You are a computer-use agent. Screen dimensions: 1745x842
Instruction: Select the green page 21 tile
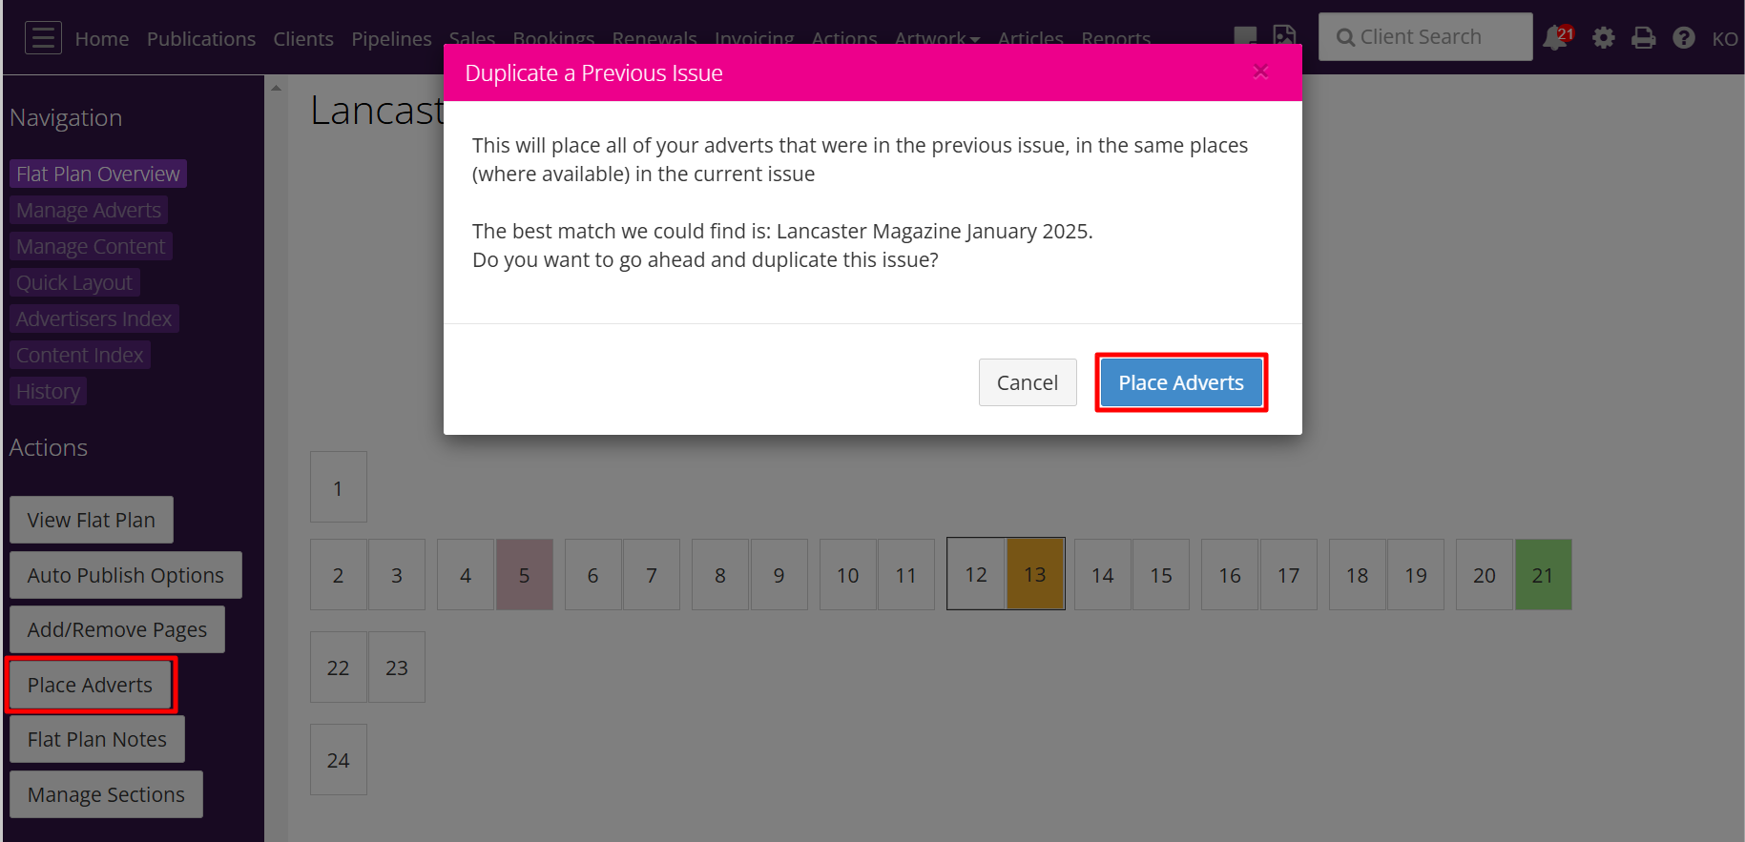pyautogui.click(x=1543, y=575)
